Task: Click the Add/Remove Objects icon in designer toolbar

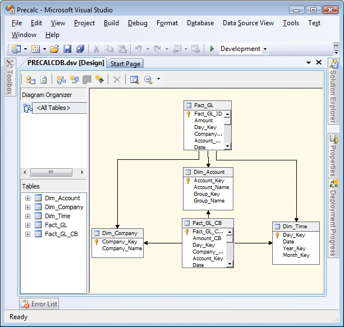Action: pyautogui.click(x=31, y=80)
